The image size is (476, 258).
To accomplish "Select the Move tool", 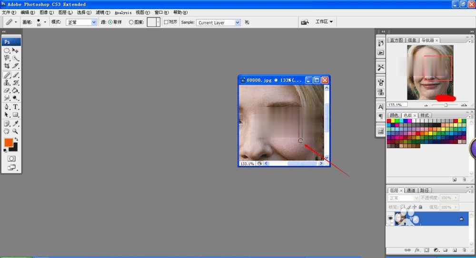I will pos(15,50).
